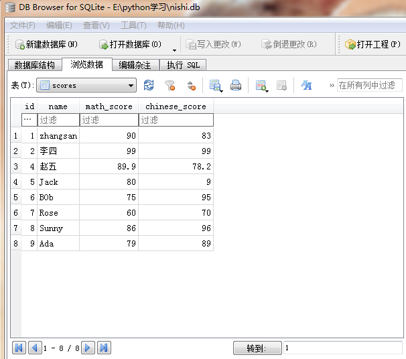Click the math_score filter field
Screen dimensions: 406x359
tap(109, 120)
